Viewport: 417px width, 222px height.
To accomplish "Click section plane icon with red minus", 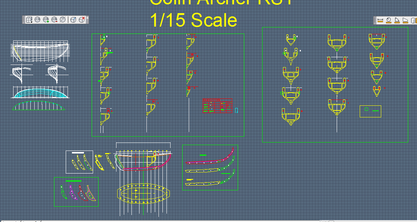I will [x=54, y=20].
